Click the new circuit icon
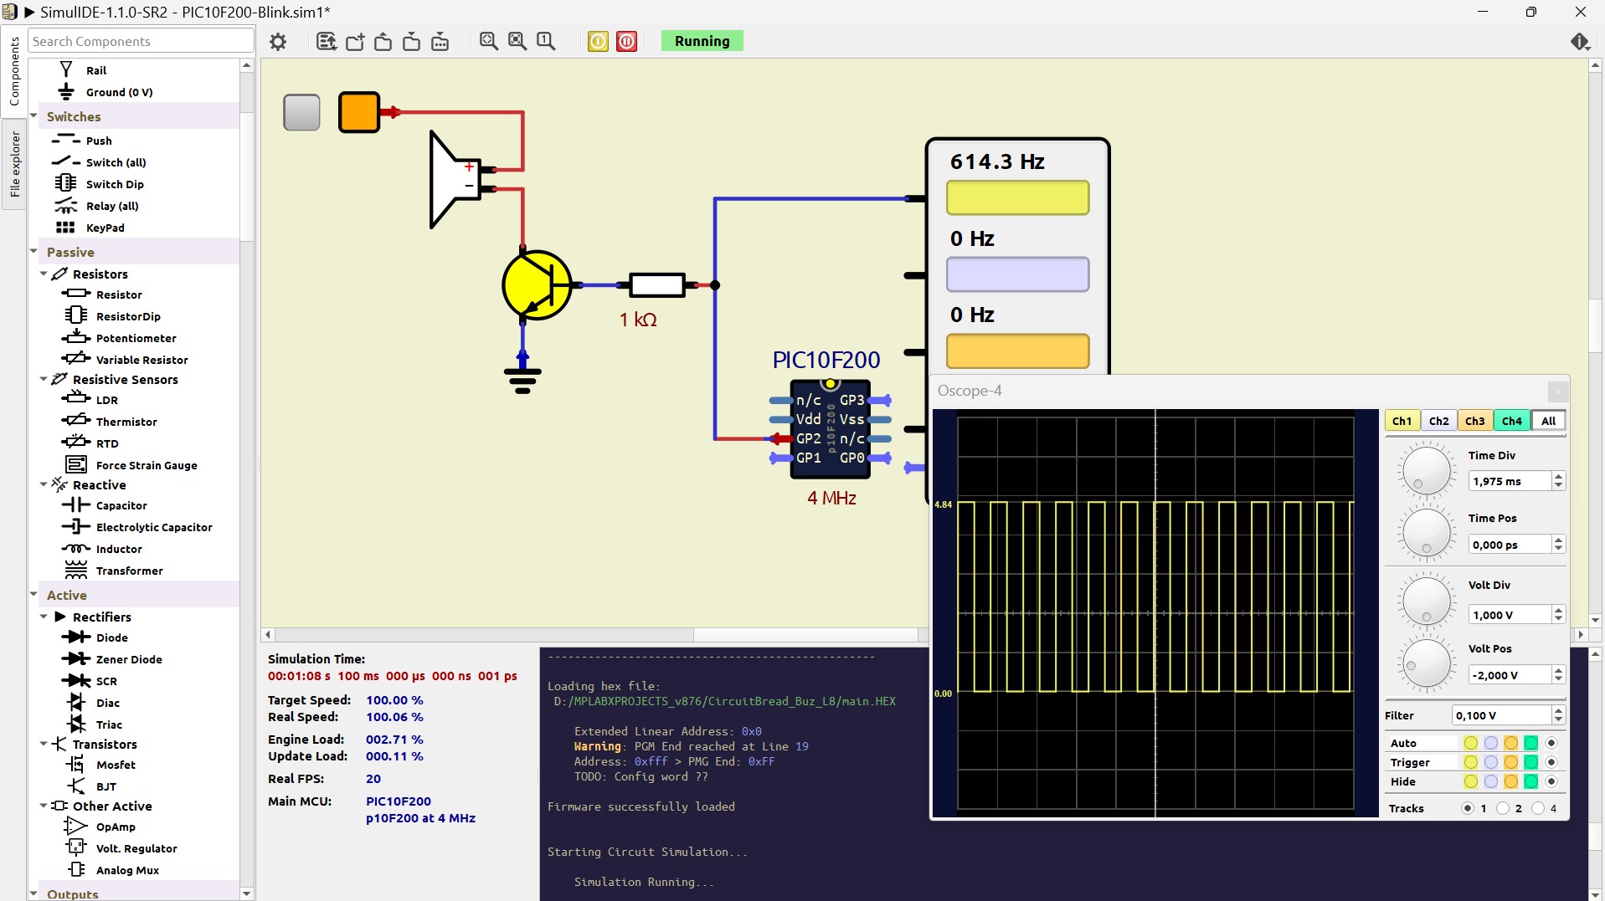The image size is (1605, 901). [x=355, y=41]
